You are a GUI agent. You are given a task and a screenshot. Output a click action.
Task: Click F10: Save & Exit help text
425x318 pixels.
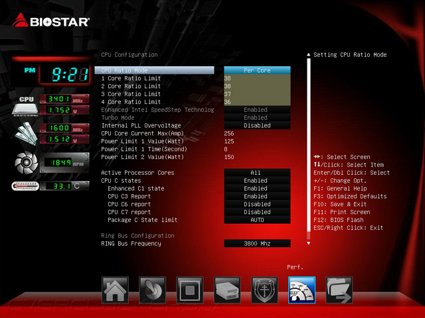click(x=340, y=204)
